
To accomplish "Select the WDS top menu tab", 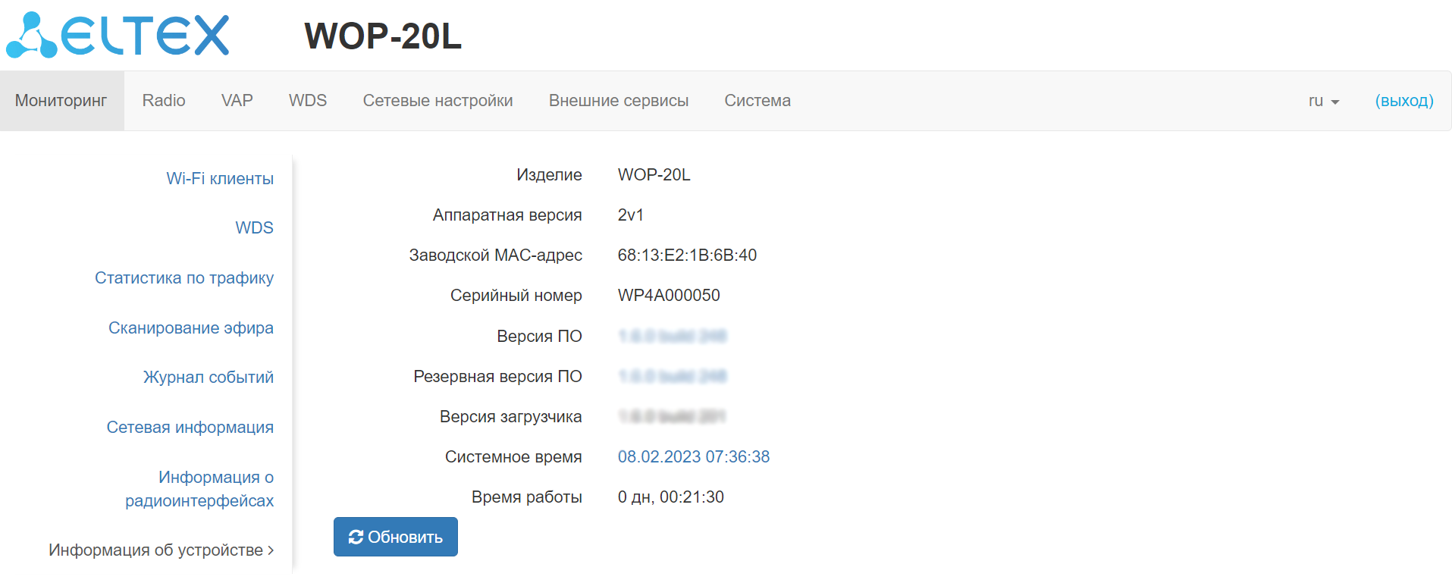I will (308, 101).
